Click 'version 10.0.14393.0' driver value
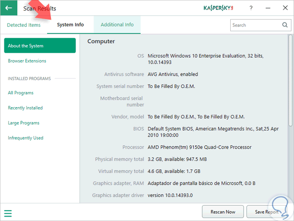Image resolution: width=294 pixels, height=221 pixels. 170,196
